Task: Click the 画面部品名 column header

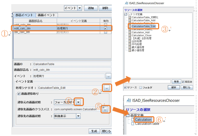Action: 35,21
